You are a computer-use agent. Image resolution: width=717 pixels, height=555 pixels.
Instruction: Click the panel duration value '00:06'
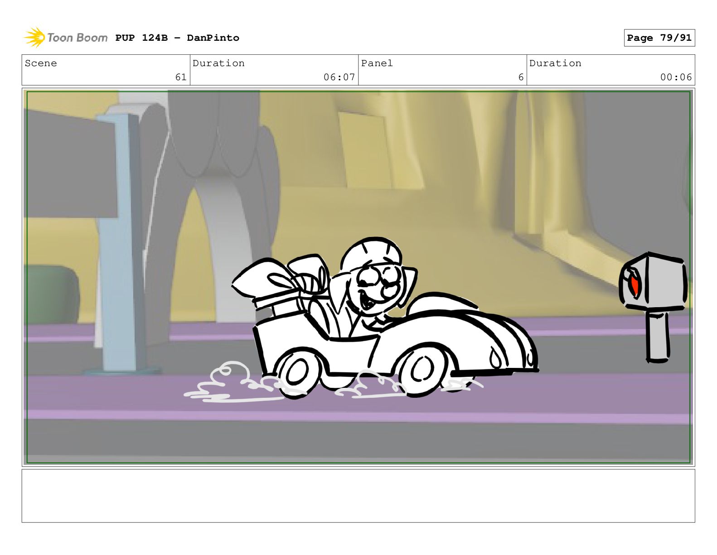click(x=676, y=77)
